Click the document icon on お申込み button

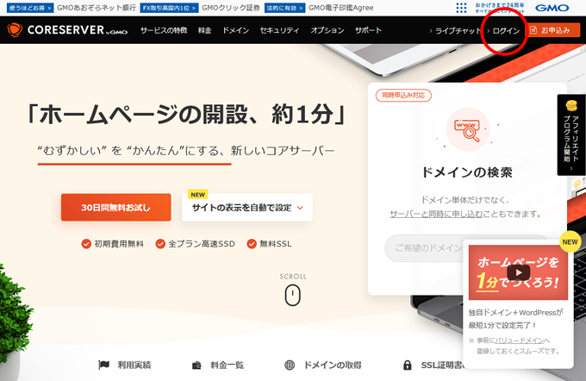pyautogui.click(x=533, y=30)
